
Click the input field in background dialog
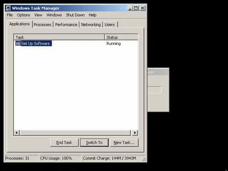click(x=154, y=90)
